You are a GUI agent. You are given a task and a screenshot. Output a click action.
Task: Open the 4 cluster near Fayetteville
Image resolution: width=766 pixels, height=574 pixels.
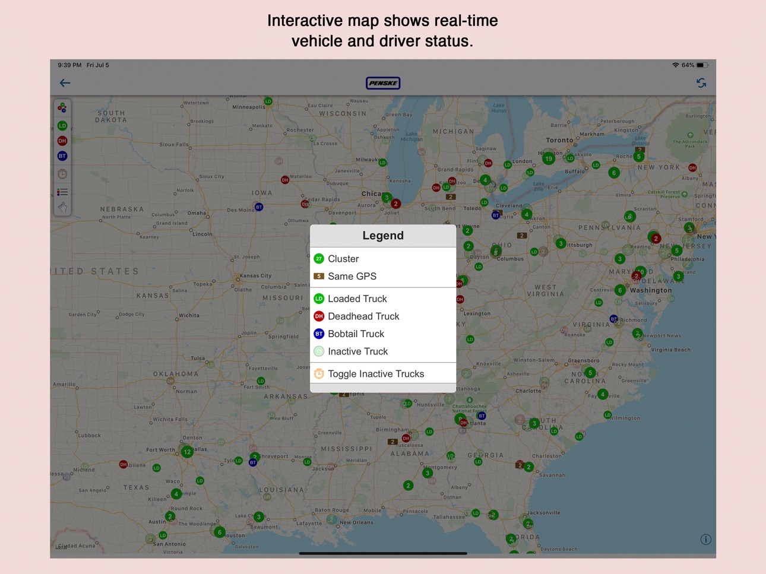point(603,395)
